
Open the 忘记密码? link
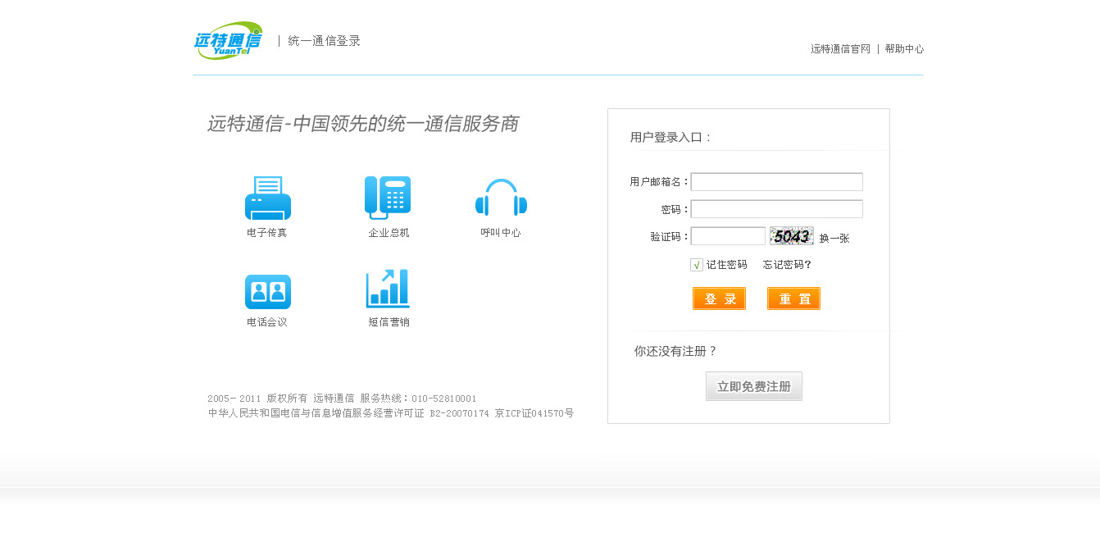point(788,265)
